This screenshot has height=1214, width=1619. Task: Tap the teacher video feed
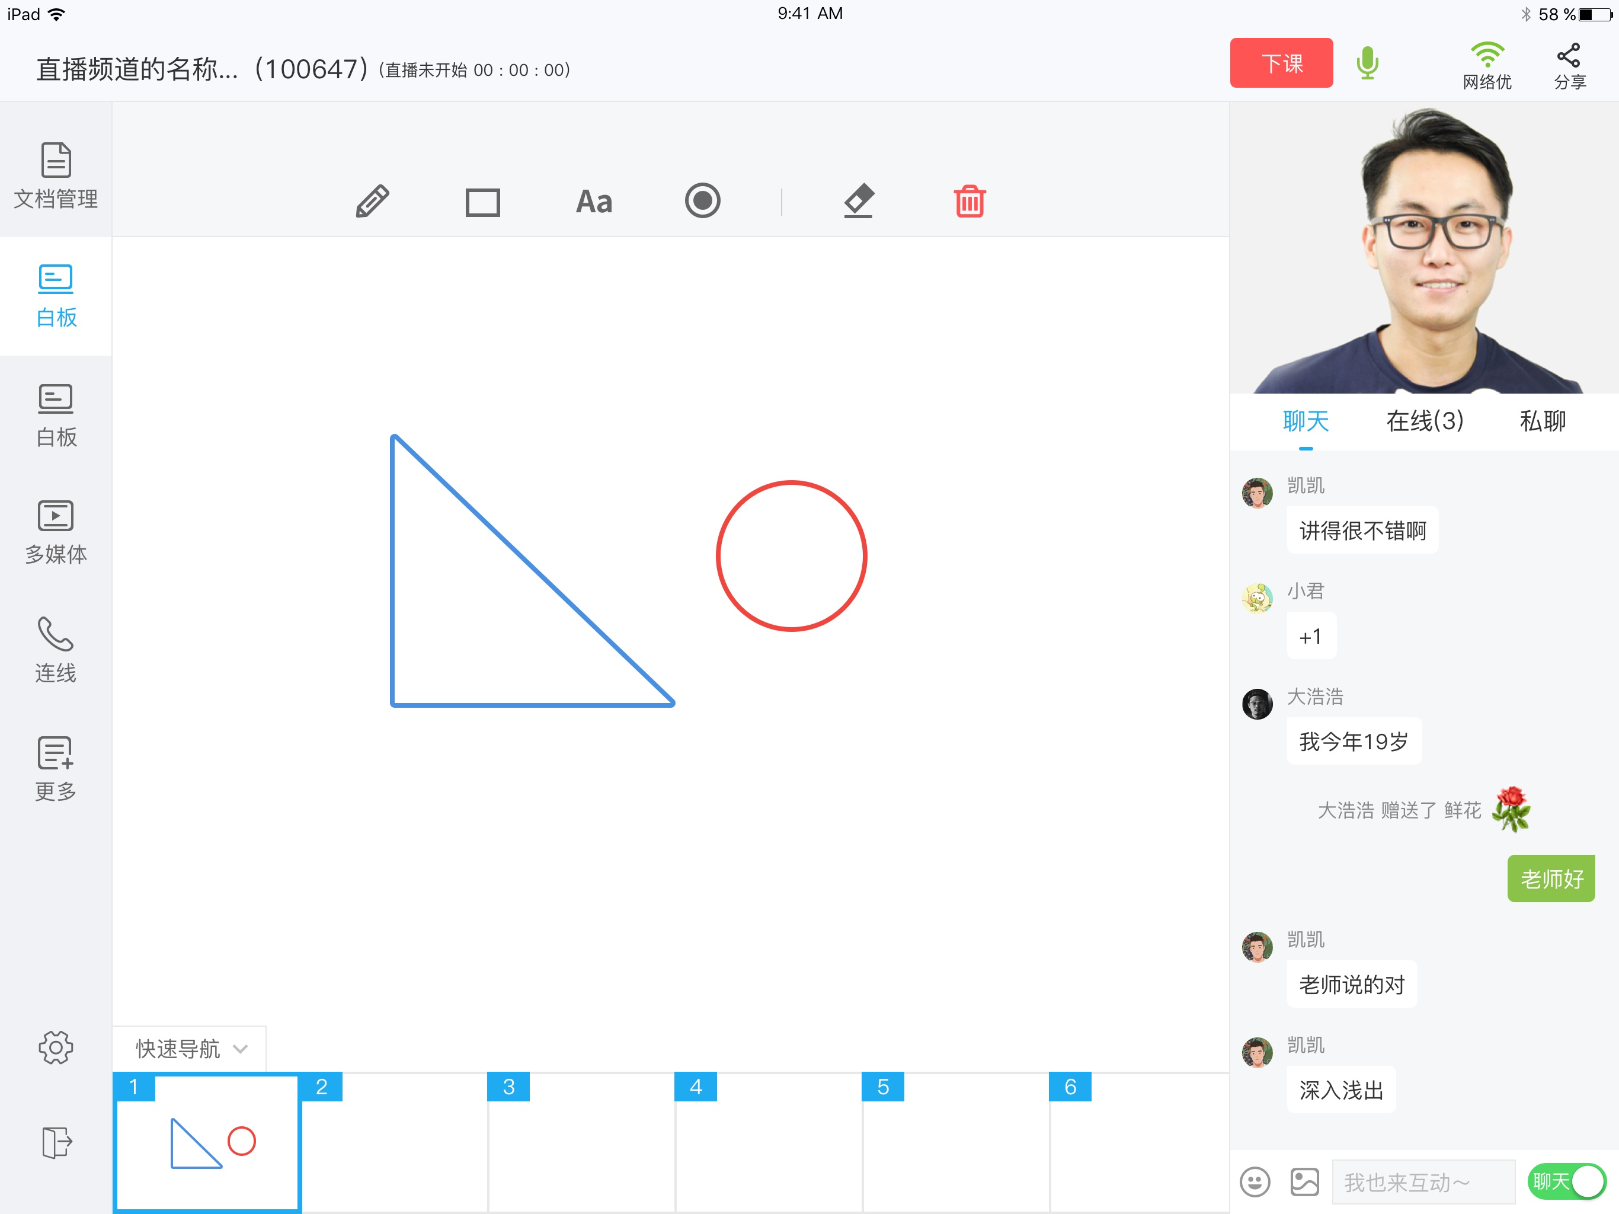click(1424, 248)
